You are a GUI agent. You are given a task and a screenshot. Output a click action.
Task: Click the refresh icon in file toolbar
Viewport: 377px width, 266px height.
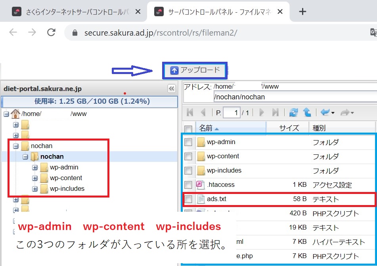click(293, 113)
